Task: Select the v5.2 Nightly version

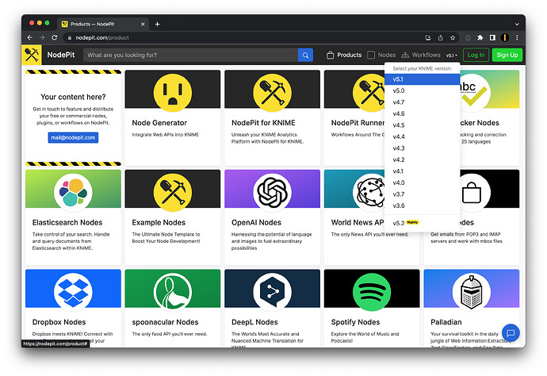Action: pyautogui.click(x=422, y=223)
